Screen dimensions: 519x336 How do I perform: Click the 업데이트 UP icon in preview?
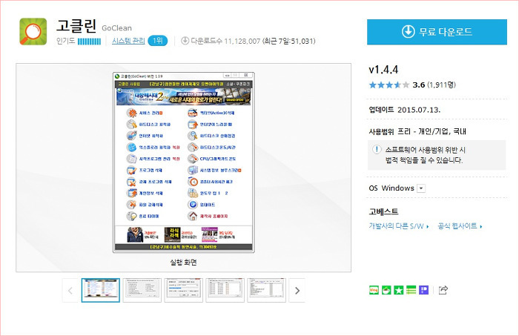(193, 205)
